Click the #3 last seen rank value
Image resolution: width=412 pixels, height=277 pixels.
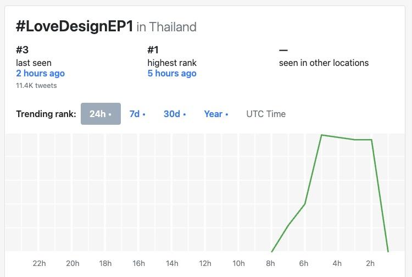click(23, 50)
